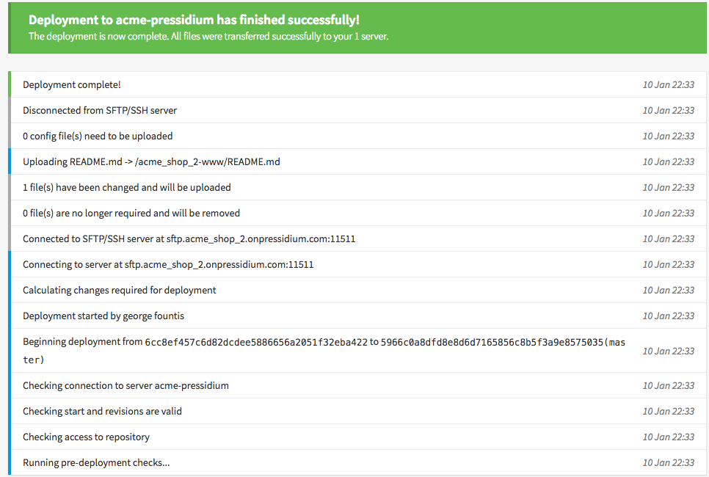The height and width of the screenshot is (477, 709).
Task: Select the 'Connecting to server at sftp' row
Action: pyautogui.click(x=357, y=264)
